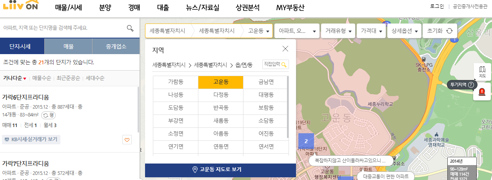Viewport: 492px width, 180px height.
Task: Expand the 거래유형 filter
Action: 338,31
